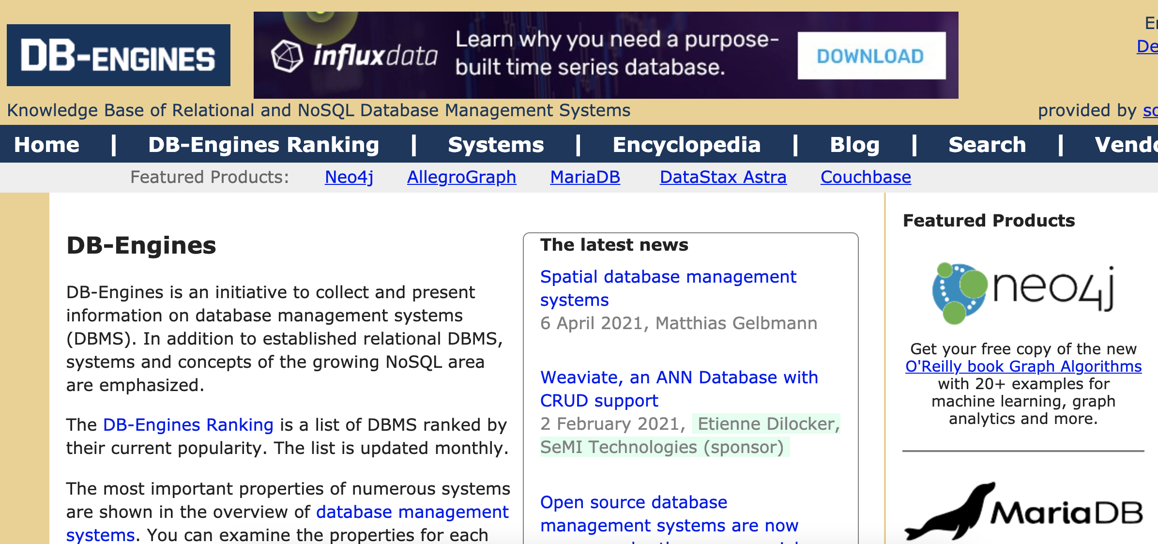
Task: Click 'Etienne Dilocker, SeMI Technologies (sponsor)' text
Action: click(x=690, y=435)
